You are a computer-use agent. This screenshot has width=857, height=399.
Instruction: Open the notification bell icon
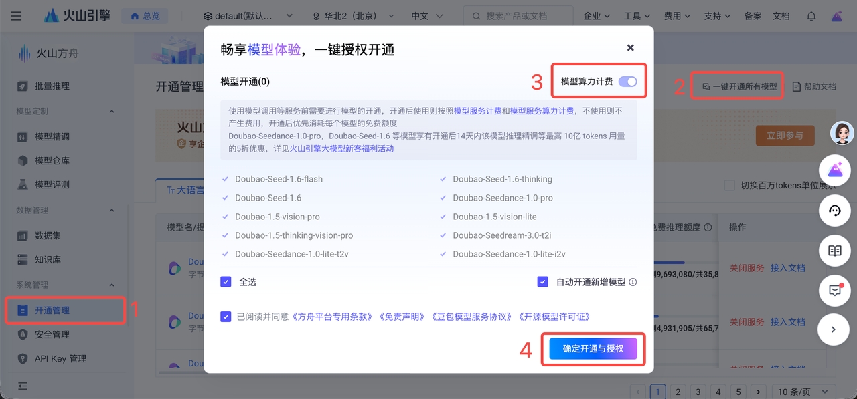811,16
